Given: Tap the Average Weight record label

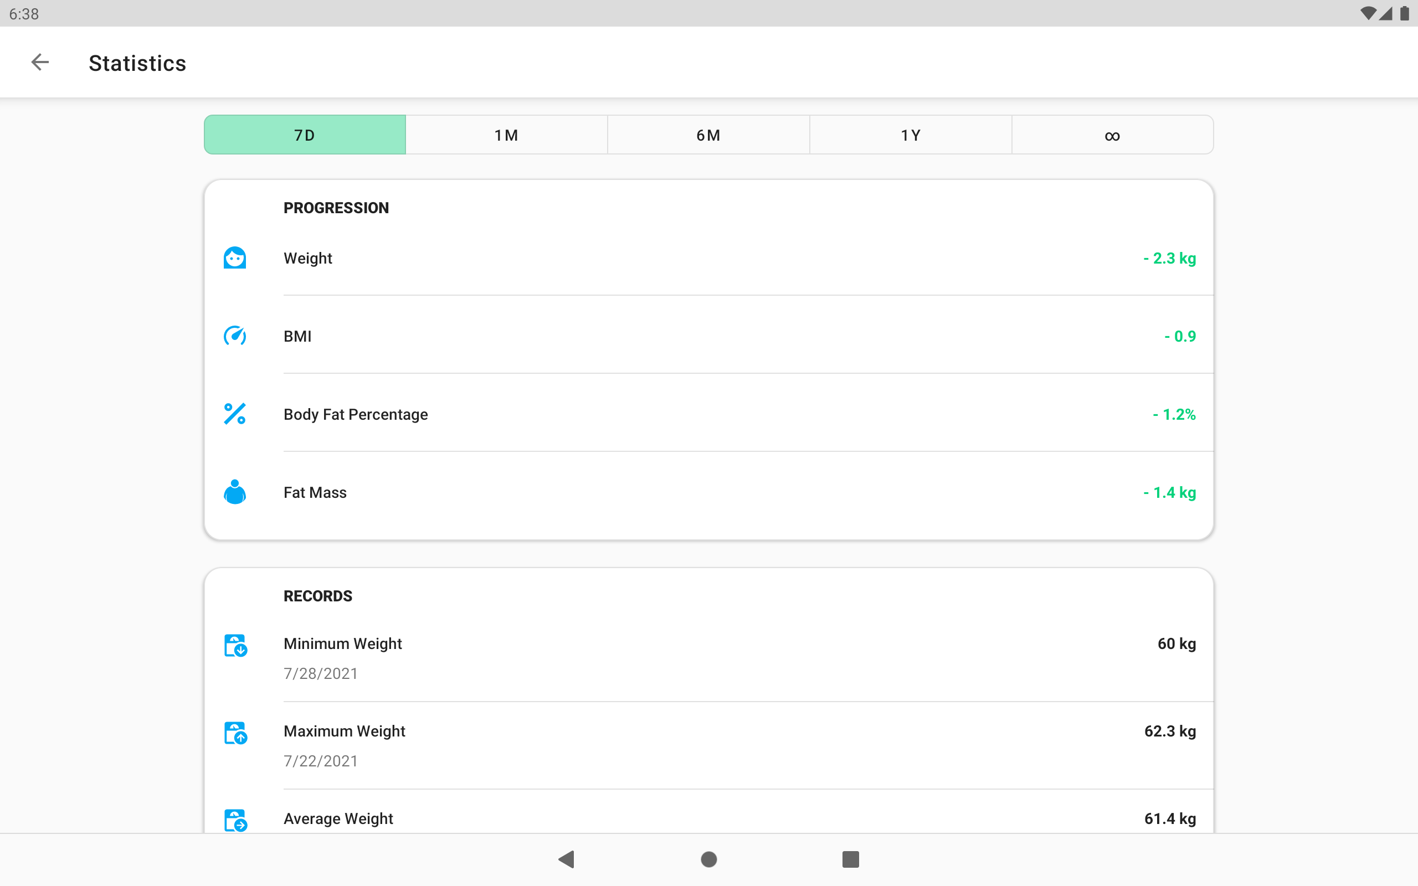Looking at the screenshot, I should point(338,818).
